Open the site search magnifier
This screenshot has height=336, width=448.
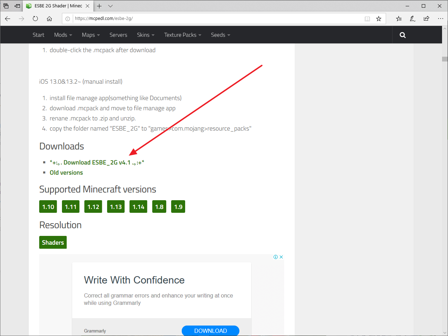pyautogui.click(x=402, y=35)
